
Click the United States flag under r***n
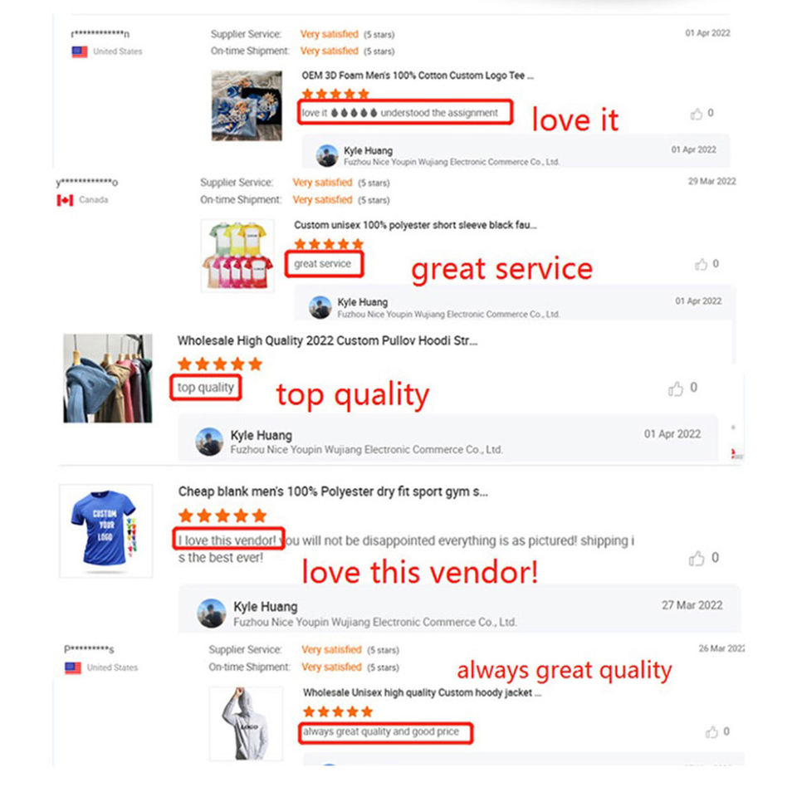(80, 51)
